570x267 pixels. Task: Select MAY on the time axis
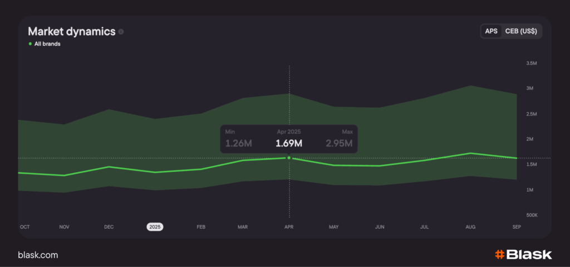[x=334, y=227]
